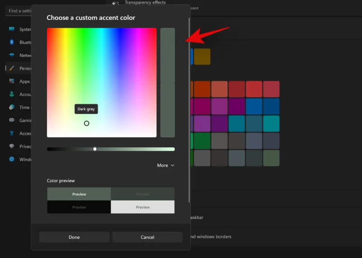
Task: Select the Accessibility figure icon
Action: pyautogui.click(x=12, y=133)
